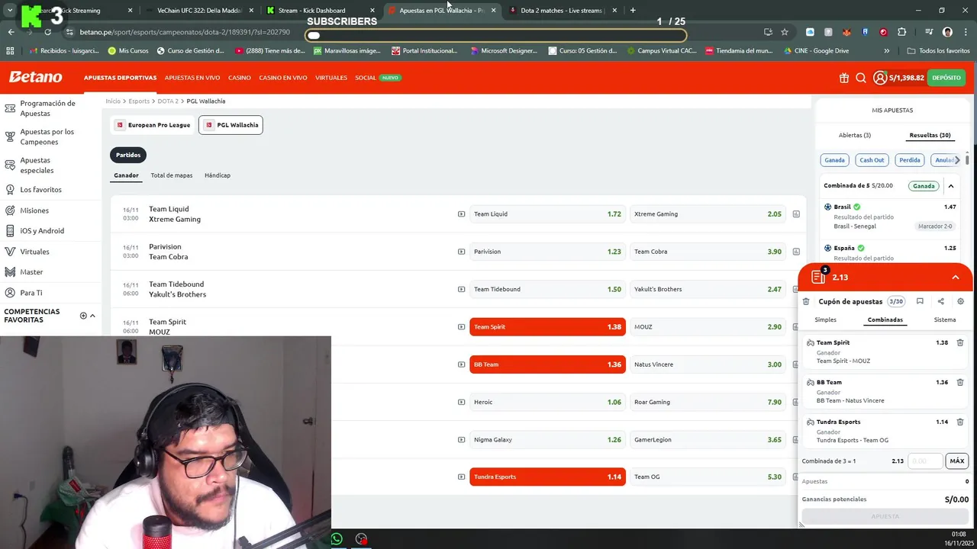
Task: Open the gift promotions icon in header
Action: click(x=843, y=78)
